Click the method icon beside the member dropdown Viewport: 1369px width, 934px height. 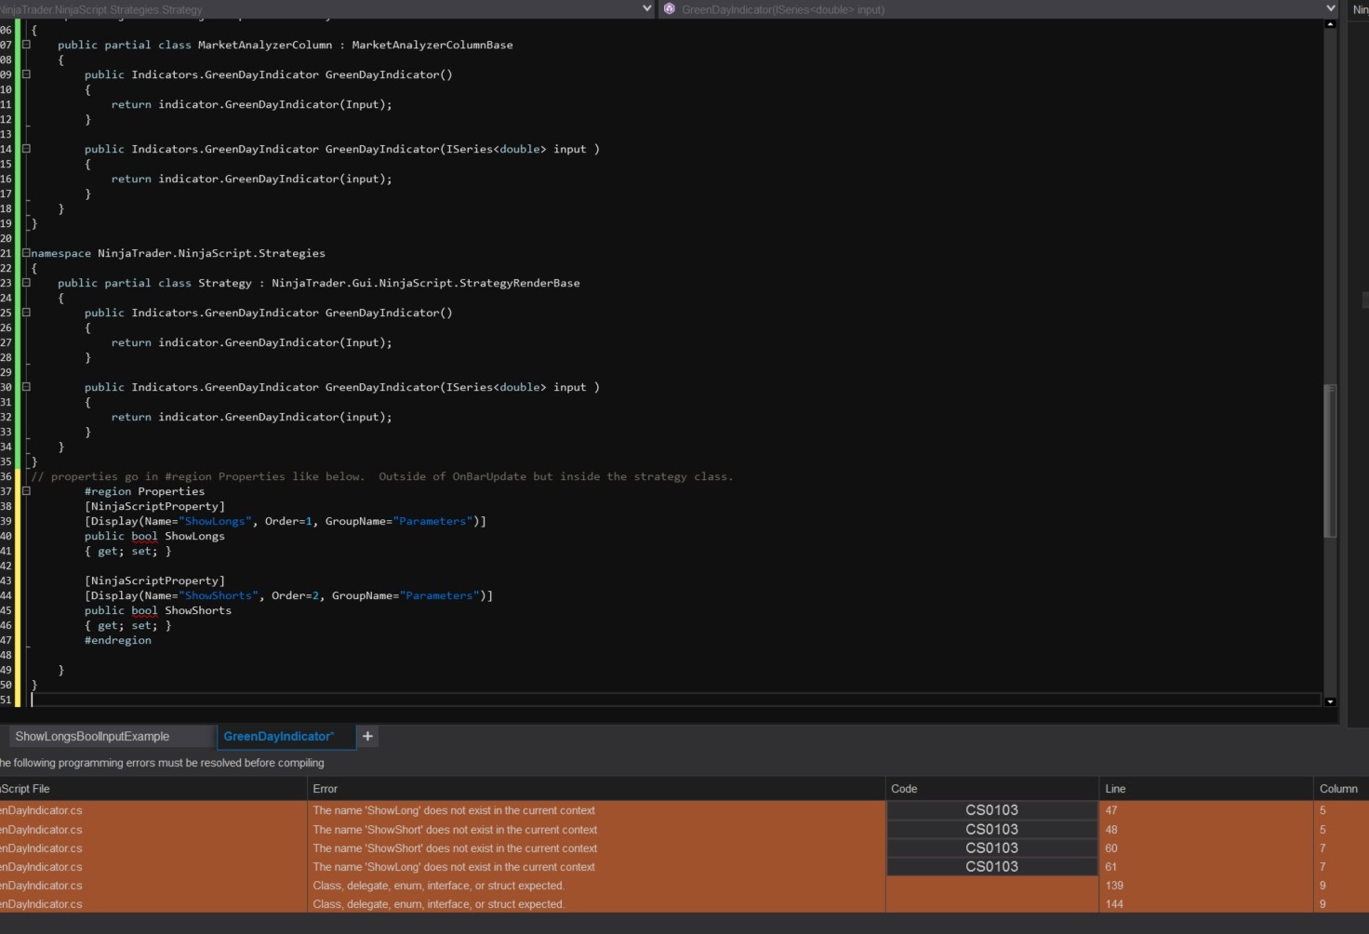click(670, 8)
